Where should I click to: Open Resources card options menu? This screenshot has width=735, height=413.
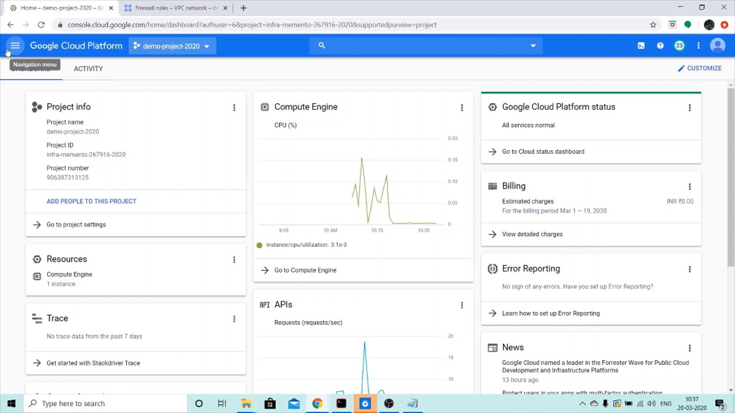tap(234, 260)
